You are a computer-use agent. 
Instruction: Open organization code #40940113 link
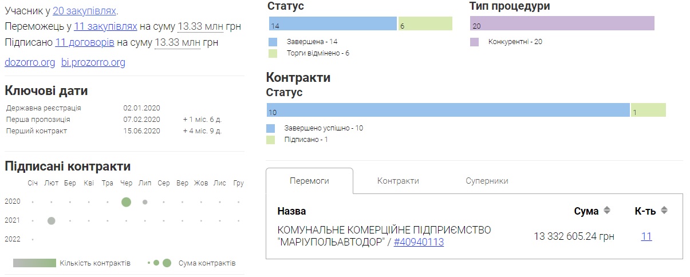click(x=419, y=243)
